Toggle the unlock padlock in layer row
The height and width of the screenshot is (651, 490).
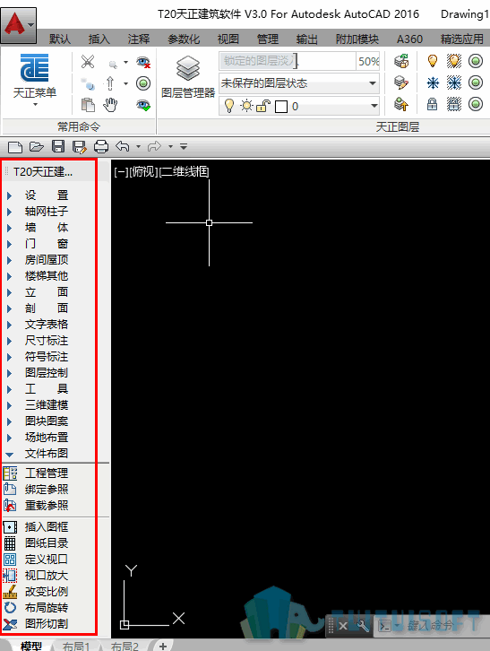click(263, 106)
